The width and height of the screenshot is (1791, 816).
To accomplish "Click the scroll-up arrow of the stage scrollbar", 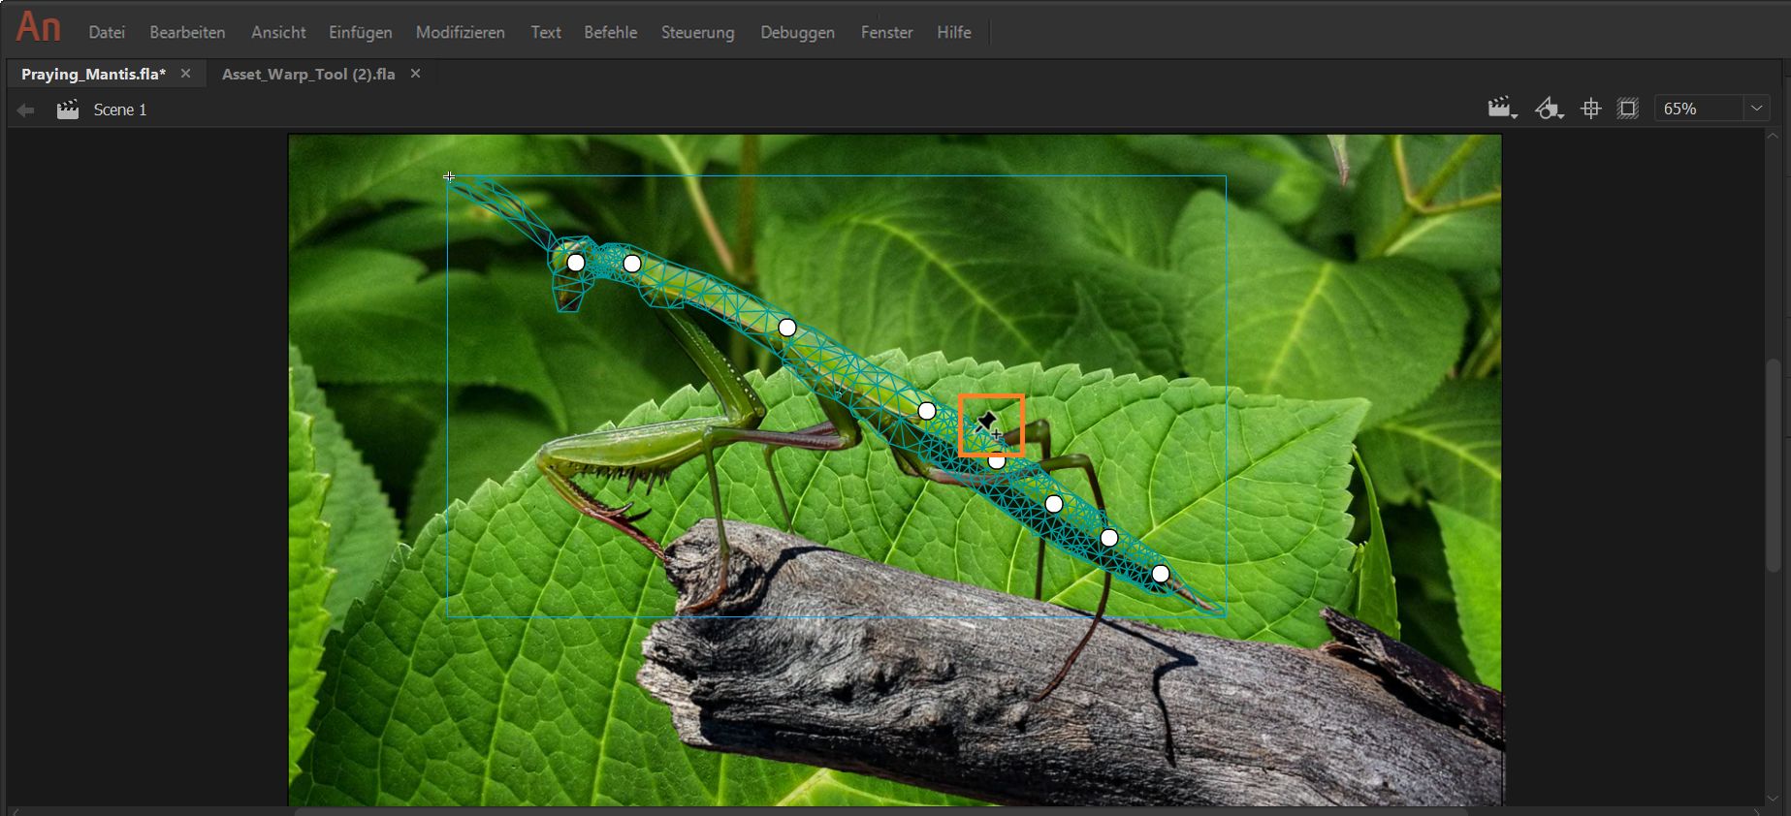I will (x=1774, y=137).
